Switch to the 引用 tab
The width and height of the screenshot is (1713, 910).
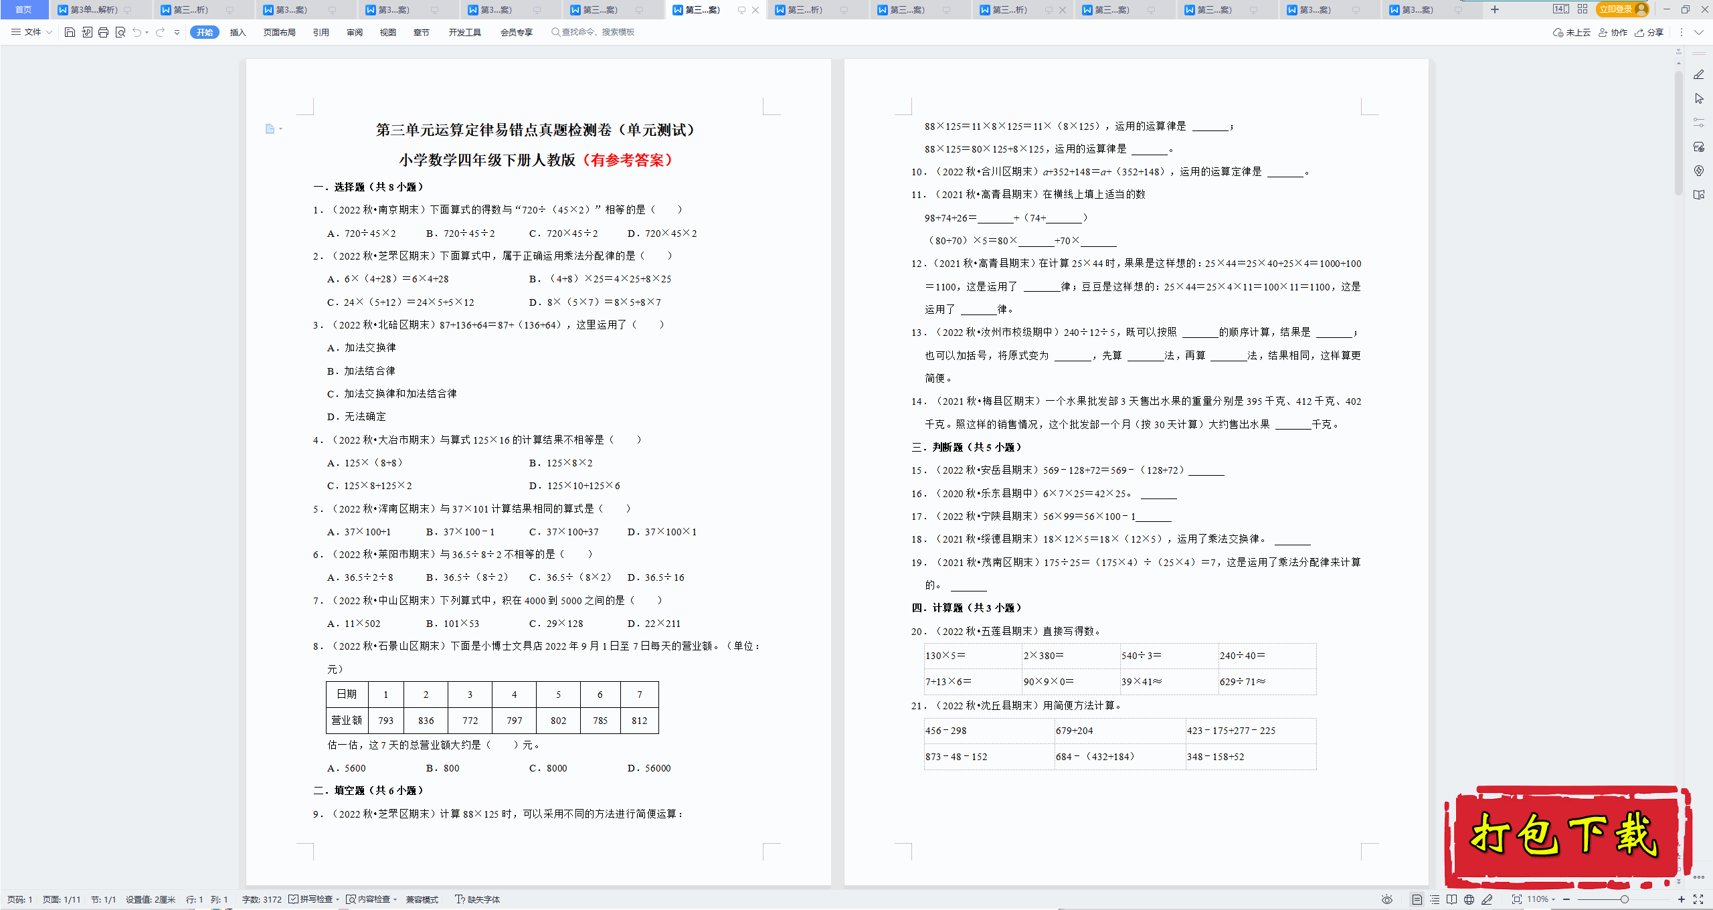pos(321,32)
